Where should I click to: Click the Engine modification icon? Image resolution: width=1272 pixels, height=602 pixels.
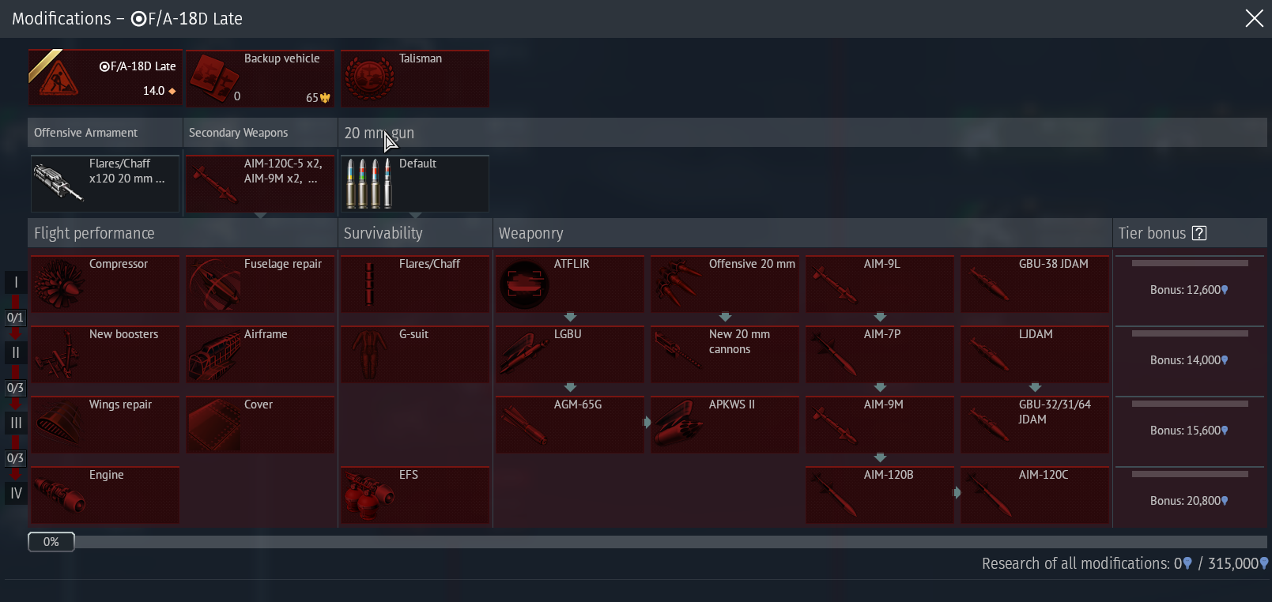(x=59, y=495)
